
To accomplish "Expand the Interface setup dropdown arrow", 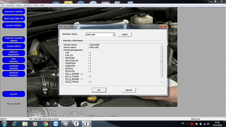I will (114, 35).
